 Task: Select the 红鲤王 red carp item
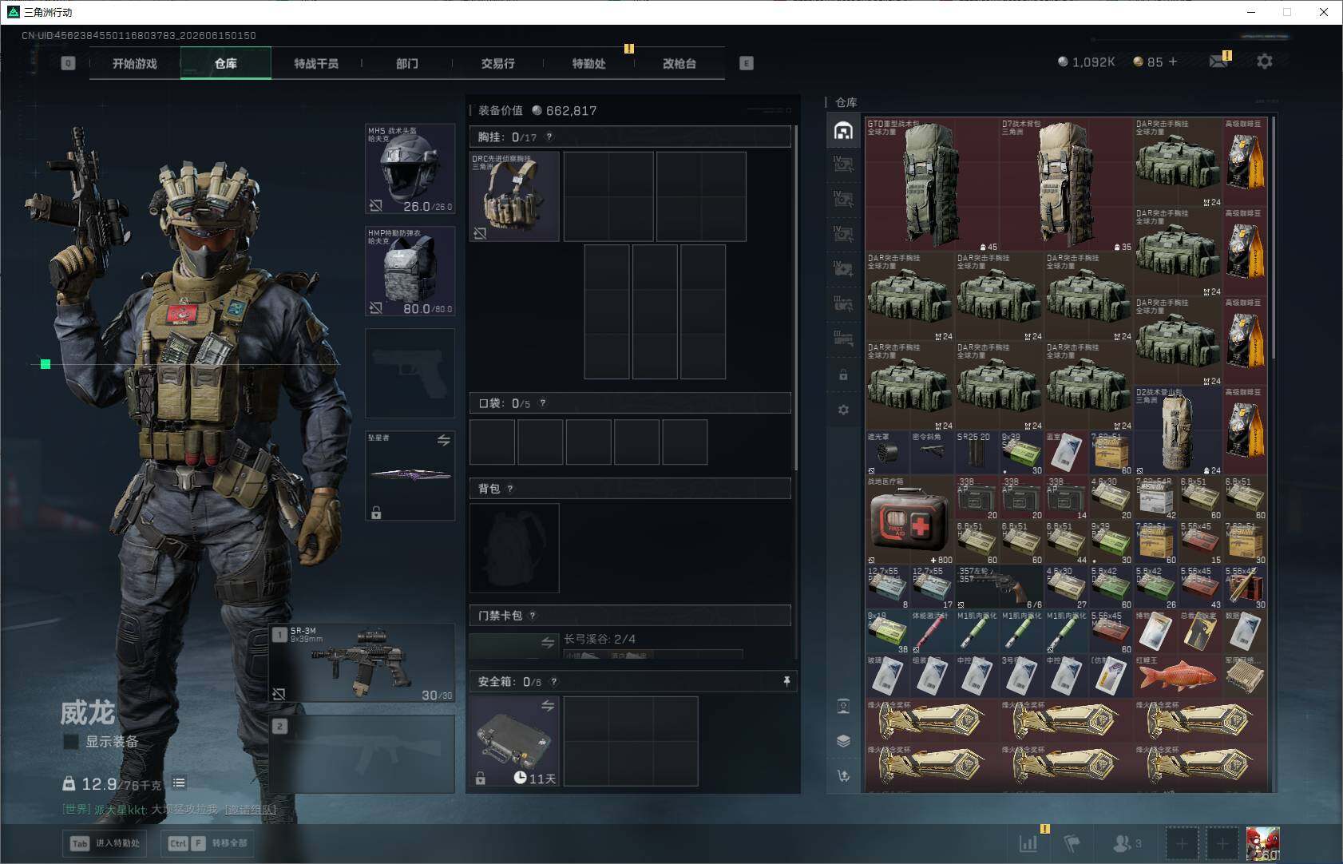click(x=1178, y=676)
